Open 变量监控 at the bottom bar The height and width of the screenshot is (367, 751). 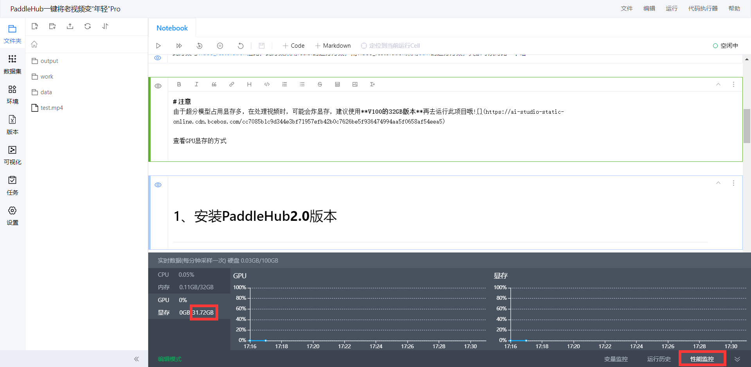point(616,359)
